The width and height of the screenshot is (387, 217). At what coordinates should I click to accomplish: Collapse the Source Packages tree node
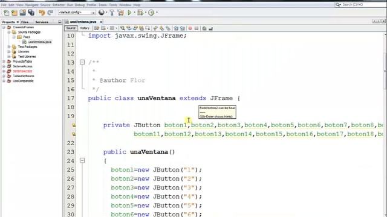(x=9, y=32)
